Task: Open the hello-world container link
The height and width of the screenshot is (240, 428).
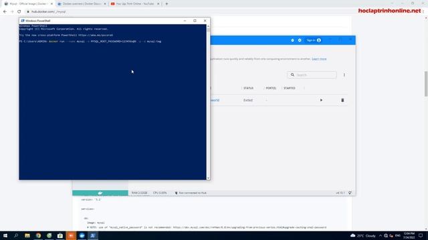Action: point(215,100)
